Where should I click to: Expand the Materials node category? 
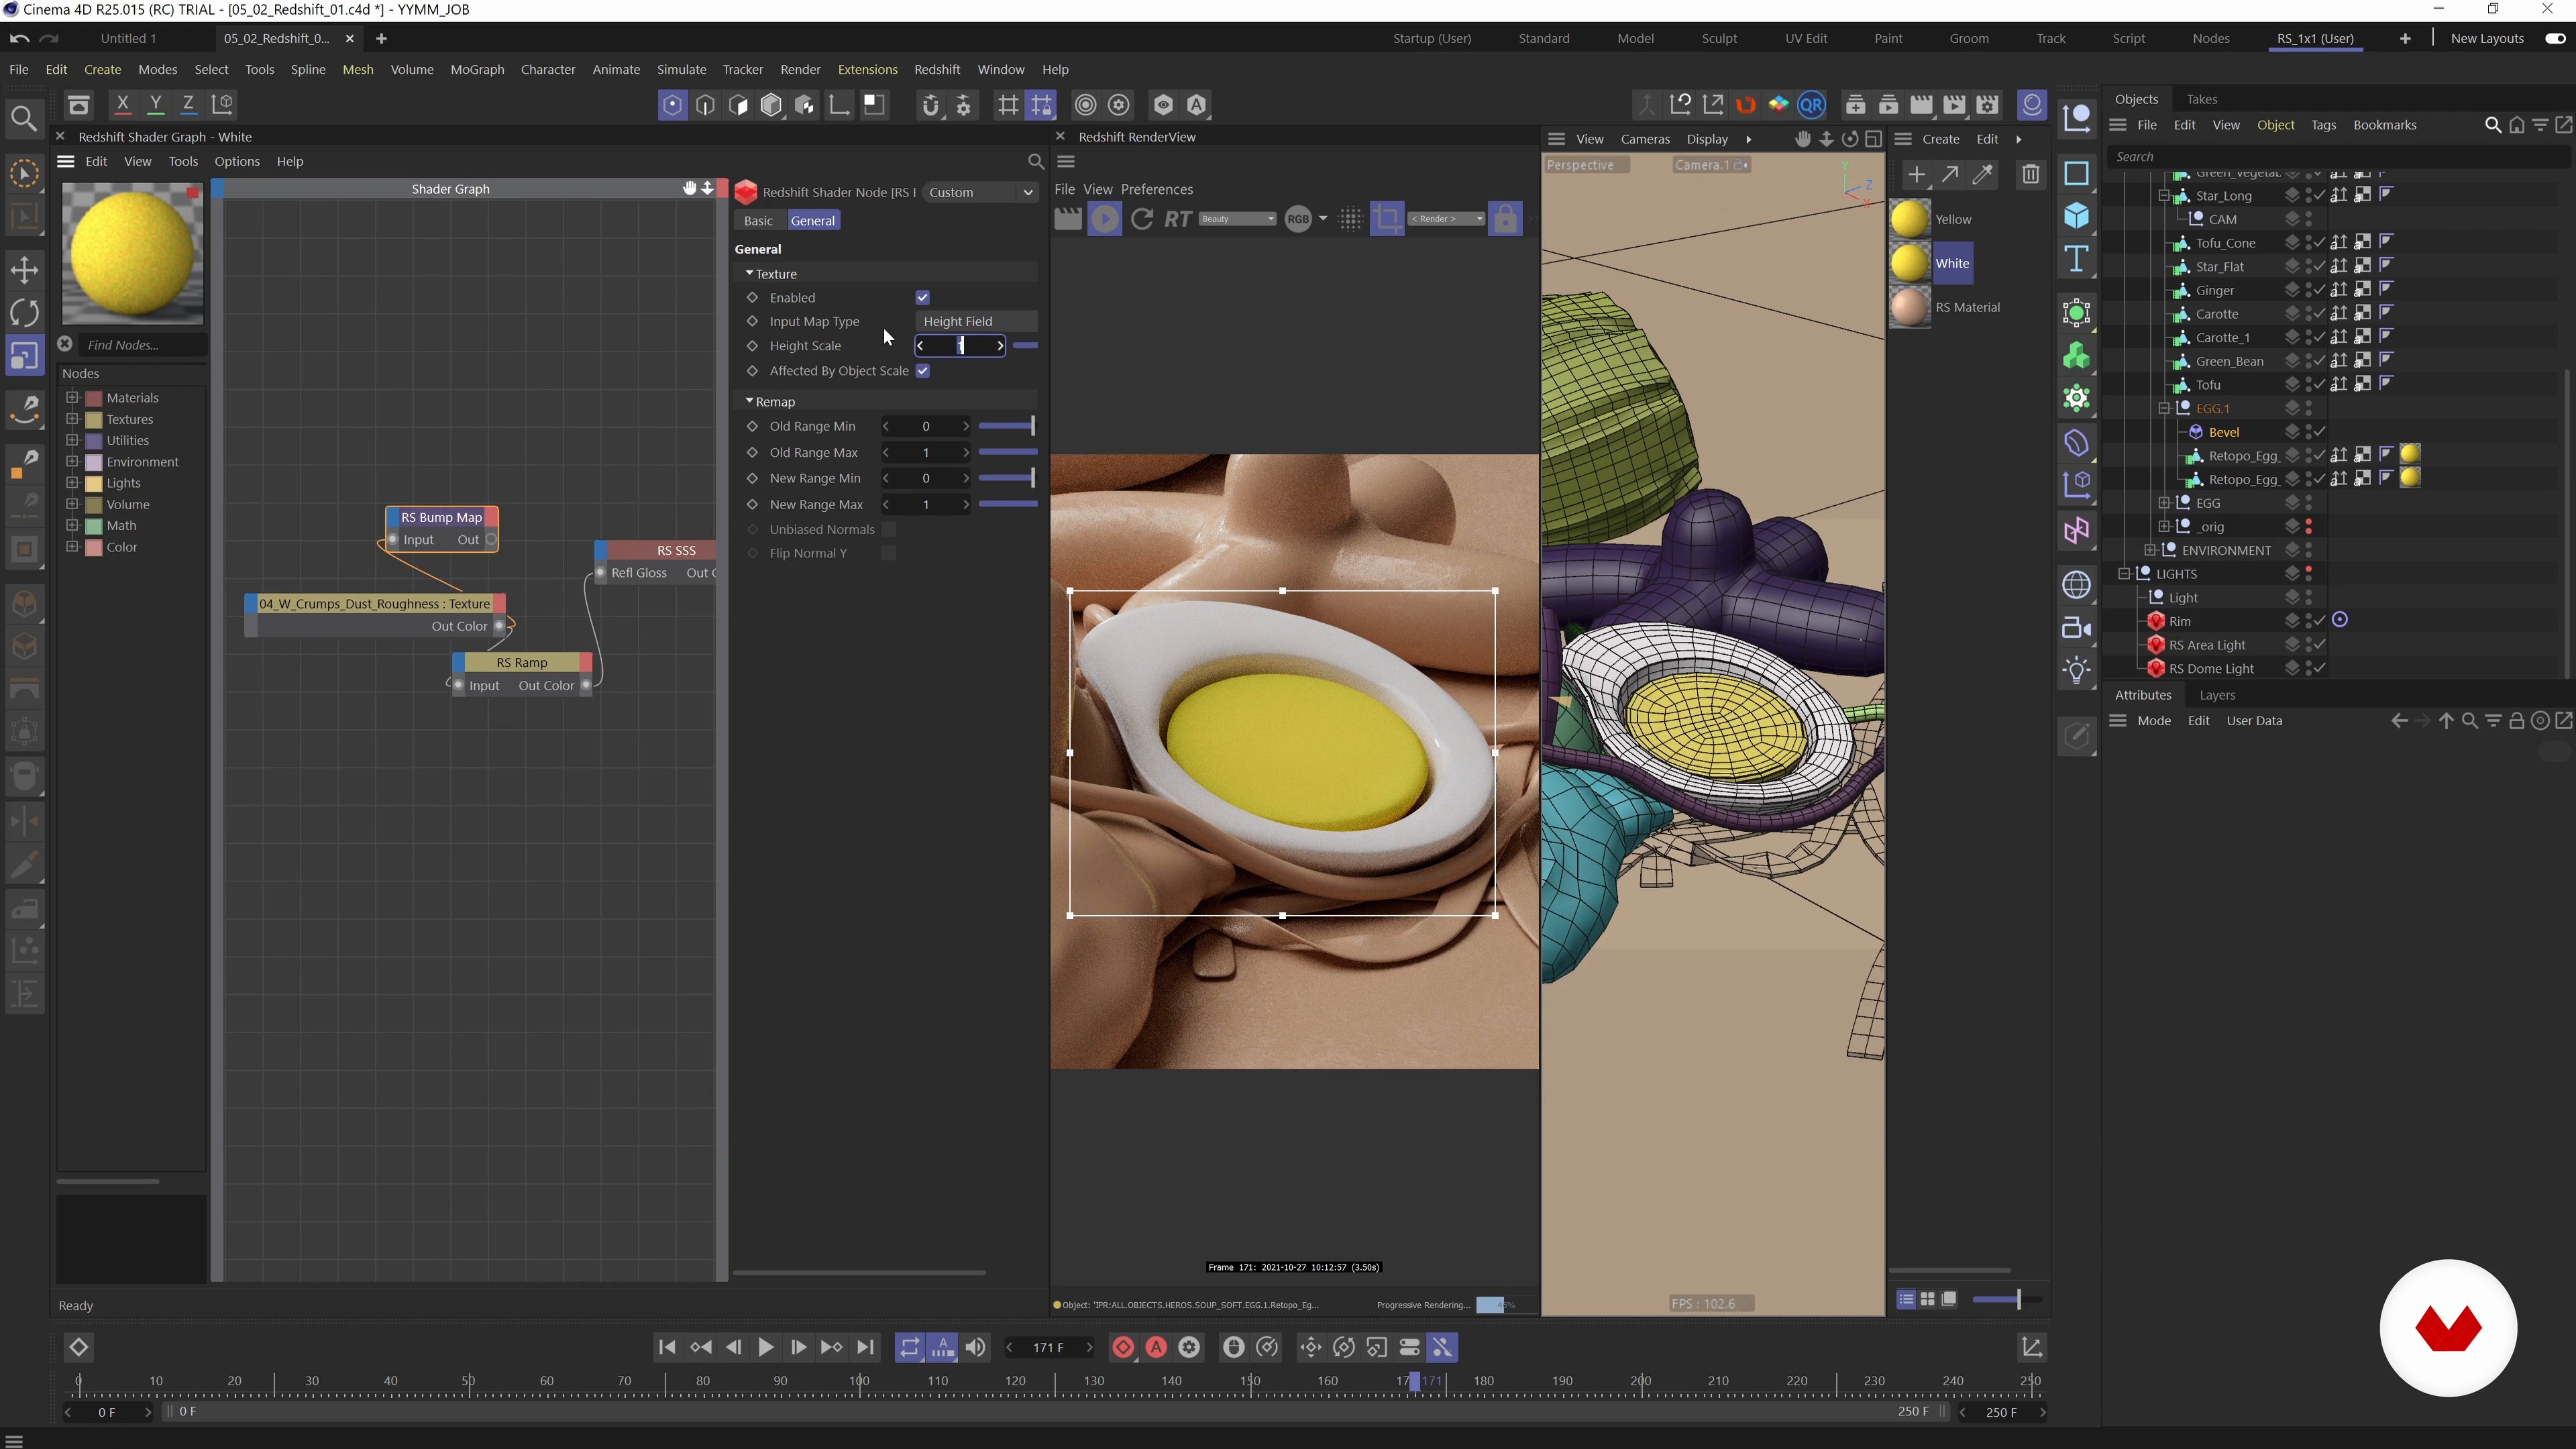(72, 397)
